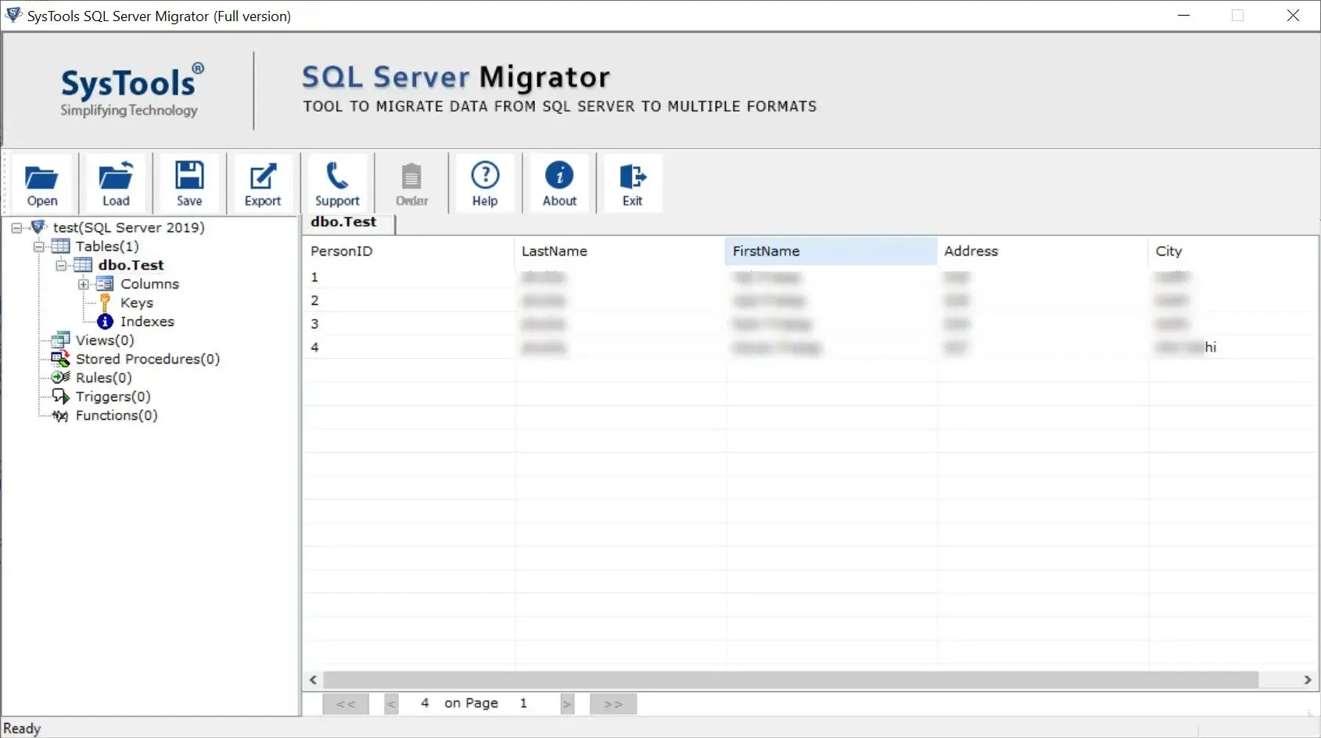This screenshot has width=1321, height=738.
Task: Select Stored Procedures(0) in the tree
Action: click(x=147, y=359)
